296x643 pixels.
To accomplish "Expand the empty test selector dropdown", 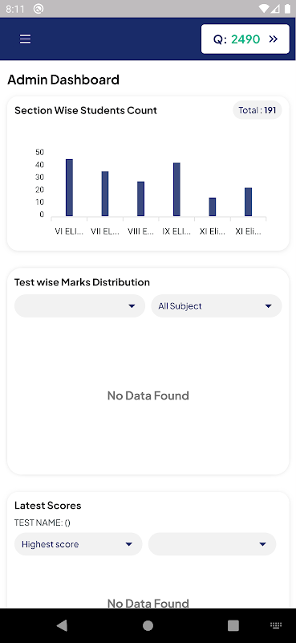I will pos(80,306).
